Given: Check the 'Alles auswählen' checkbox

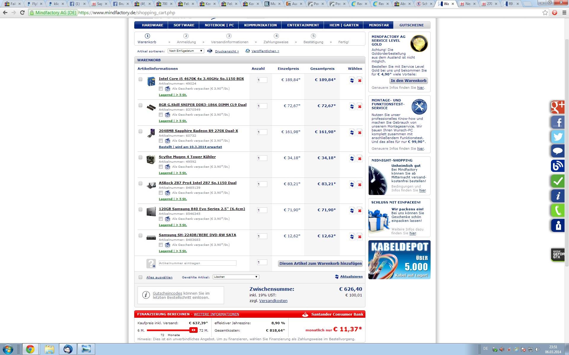Looking at the screenshot, I should [140, 277].
